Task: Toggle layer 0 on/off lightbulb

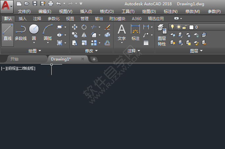Action: click(x=172, y=27)
